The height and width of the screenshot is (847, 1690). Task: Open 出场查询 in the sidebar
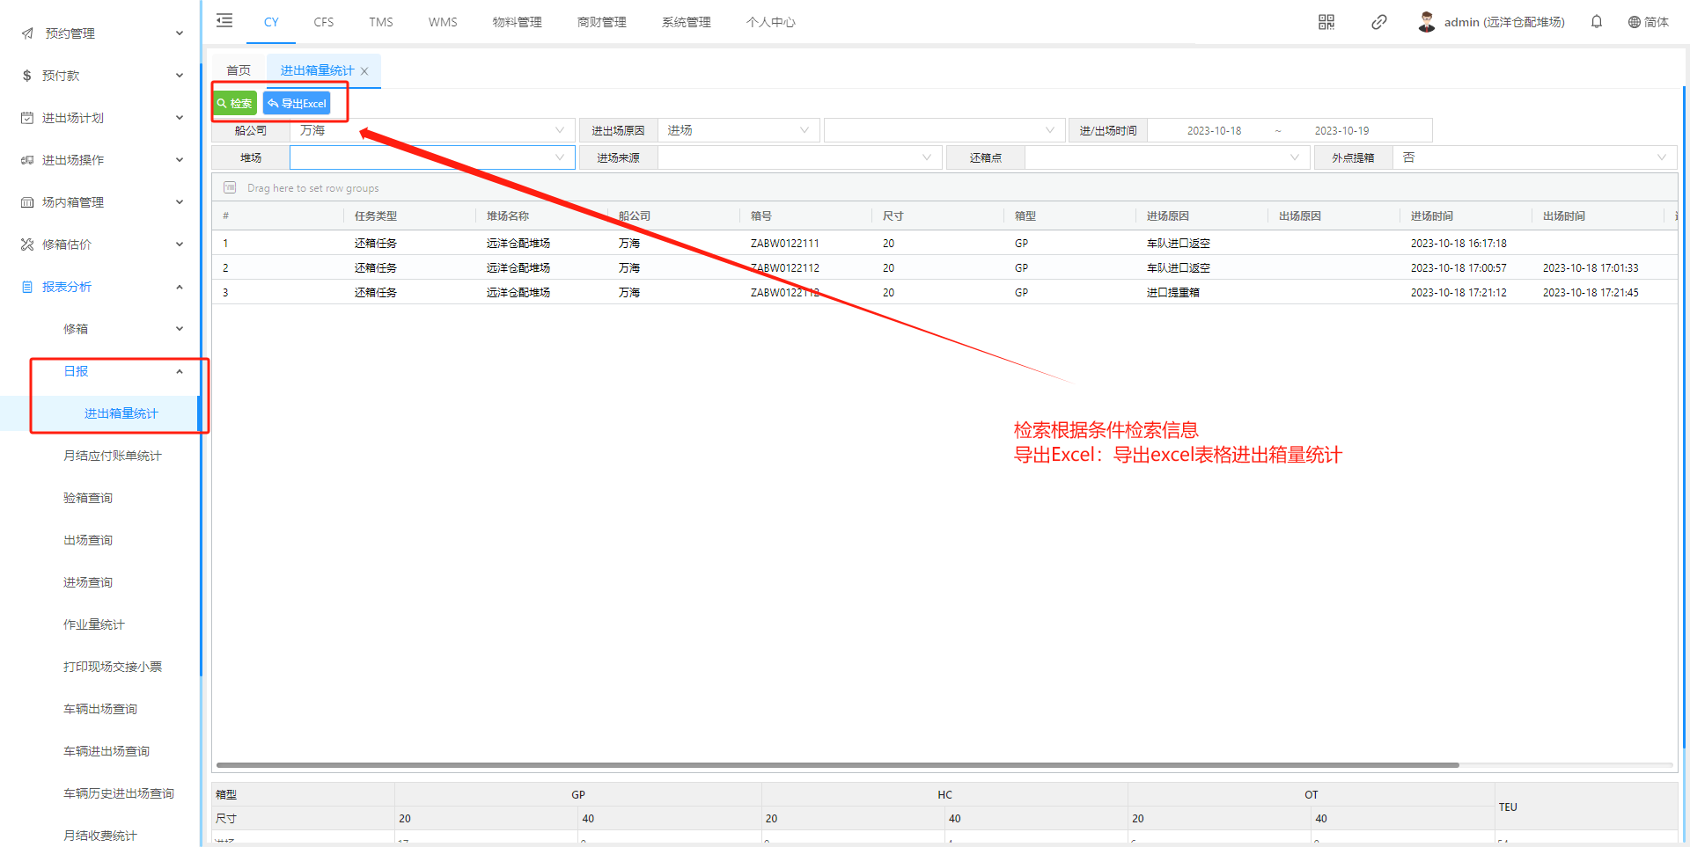point(88,540)
